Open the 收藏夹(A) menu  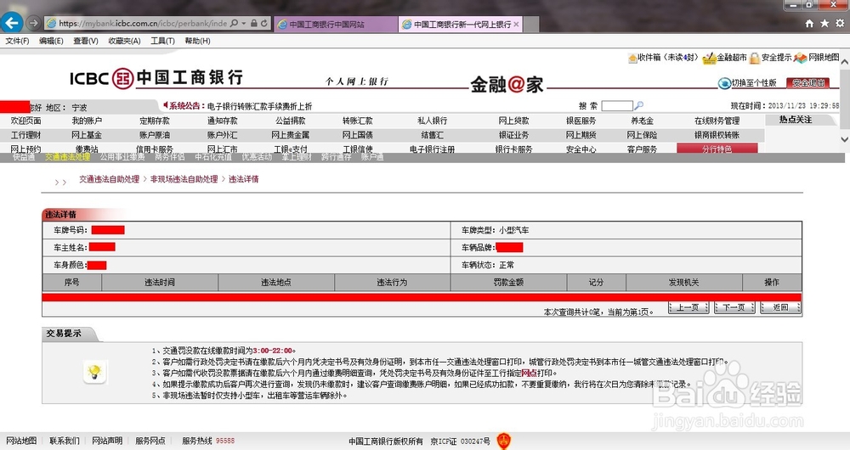point(124,41)
